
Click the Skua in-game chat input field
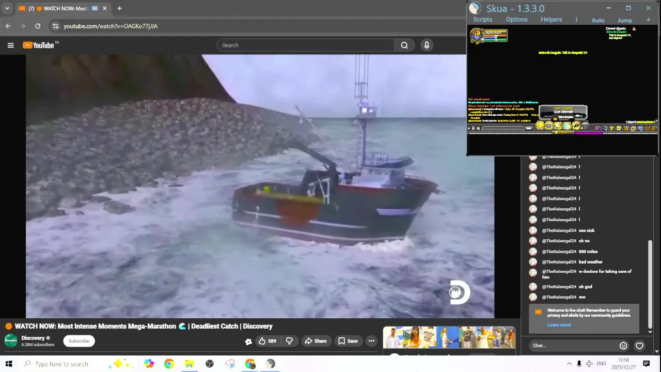[504, 128]
